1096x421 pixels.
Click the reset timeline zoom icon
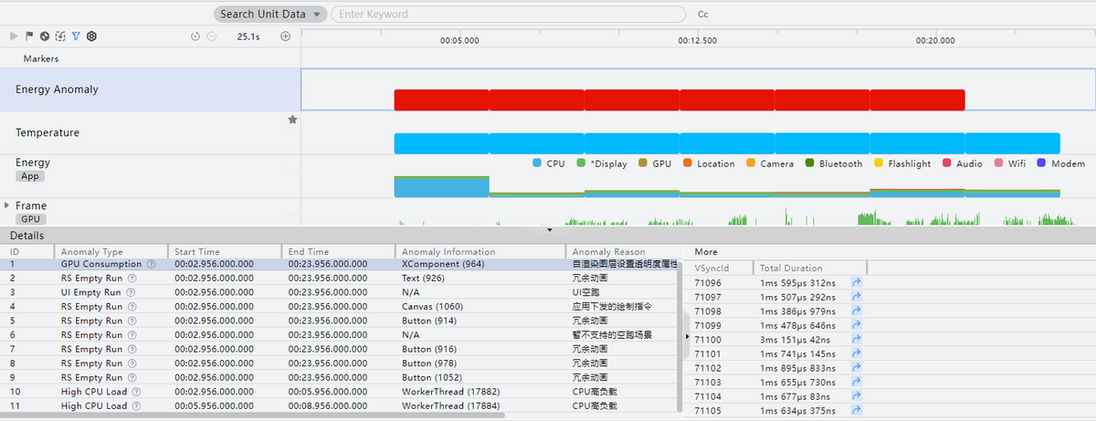(x=195, y=37)
